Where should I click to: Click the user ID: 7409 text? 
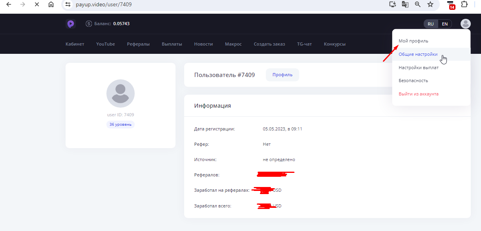click(121, 115)
